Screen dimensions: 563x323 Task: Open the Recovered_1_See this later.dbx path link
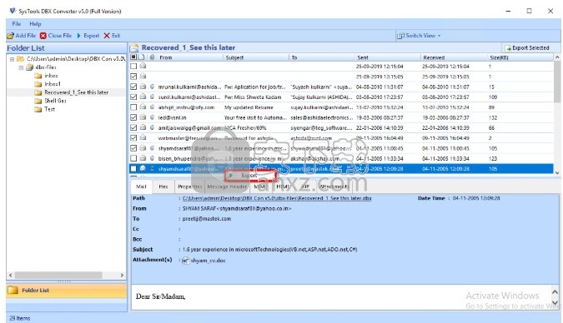277,198
